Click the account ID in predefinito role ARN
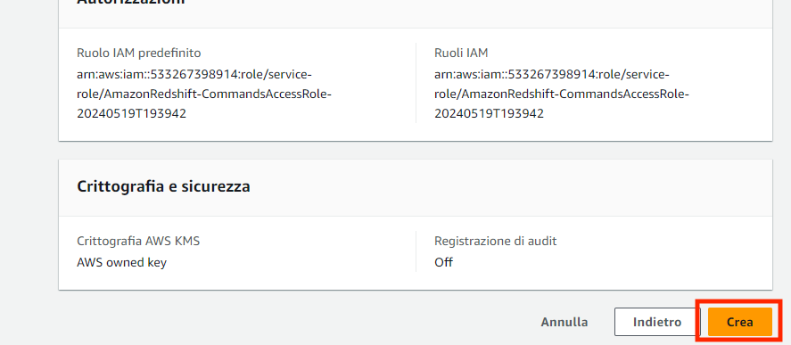 194,75
